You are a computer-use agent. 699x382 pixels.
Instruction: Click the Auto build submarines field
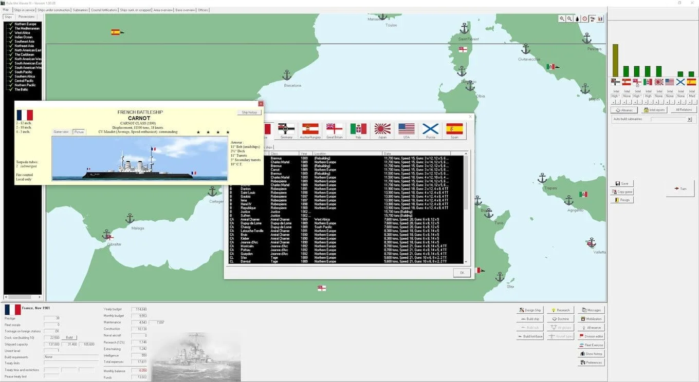tap(668, 119)
